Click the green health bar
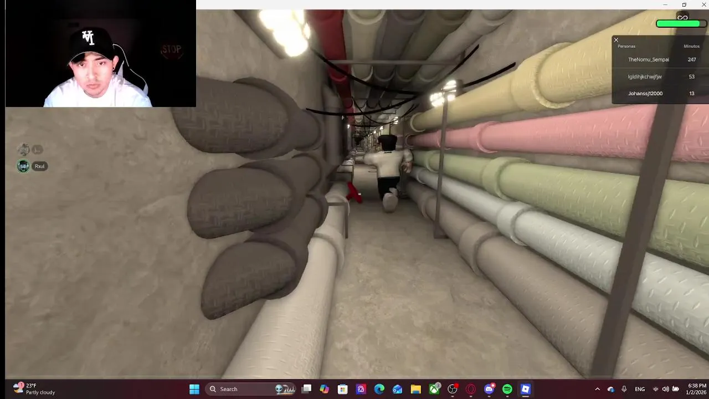The width and height of the screenshot is (709, 399). (681, 24)
